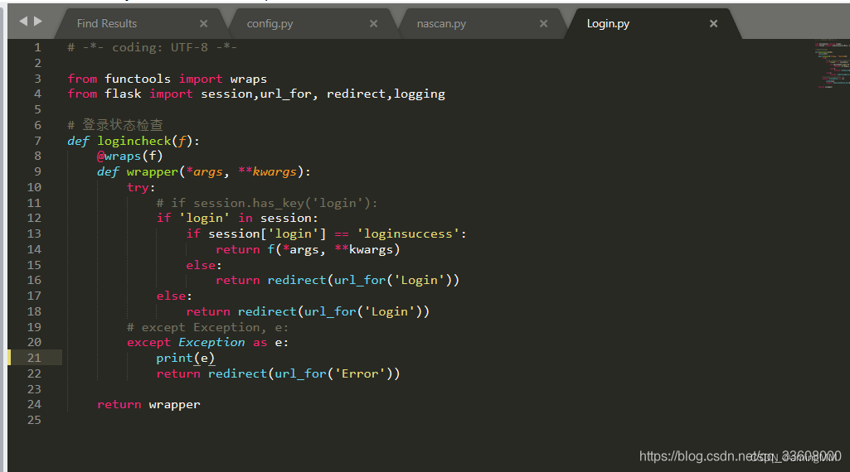850x472 pixels.
Task: Click 'return f(*args, **kwargs)' line
Action: (308, 249)
